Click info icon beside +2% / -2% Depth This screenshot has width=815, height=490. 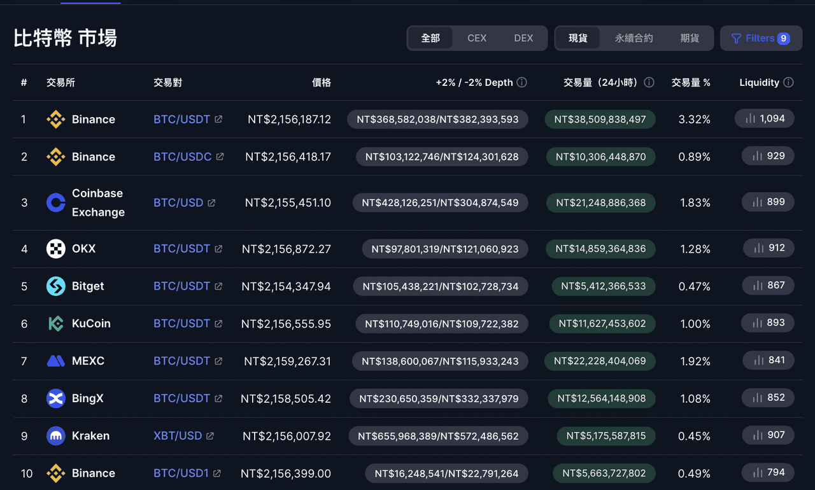[x=521, y=83]
